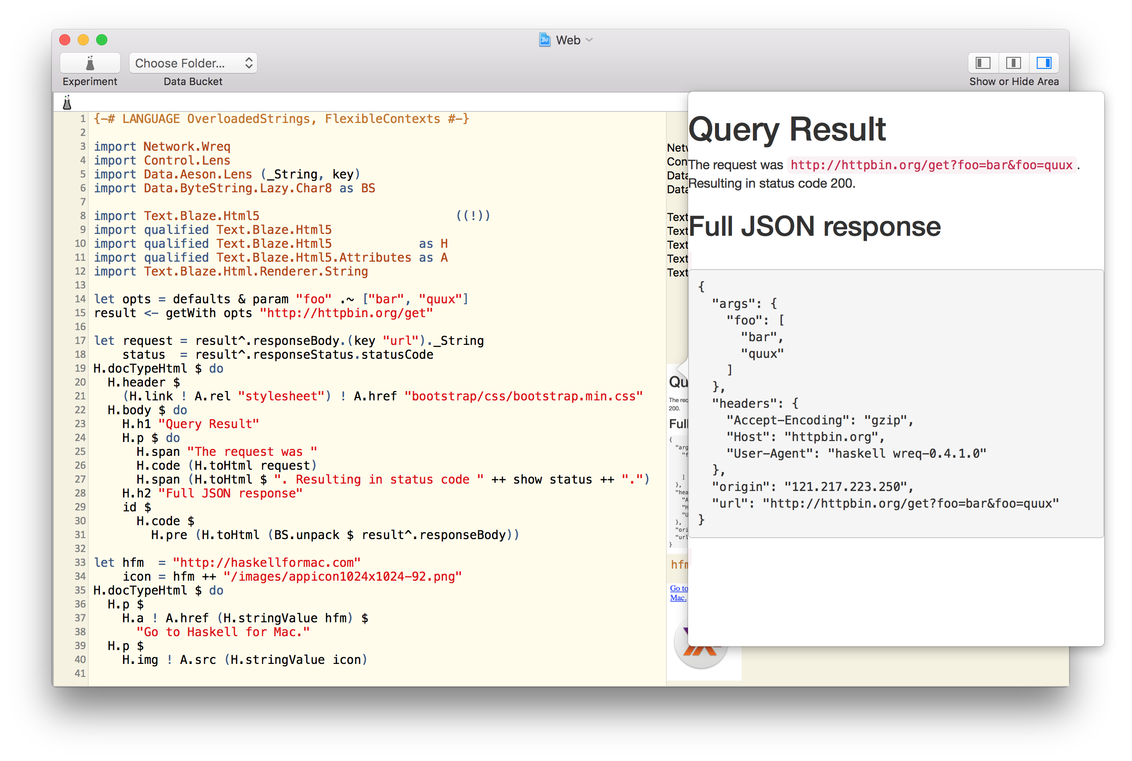
Task: Toggle the middle editor area
Action: (1014, 63)
